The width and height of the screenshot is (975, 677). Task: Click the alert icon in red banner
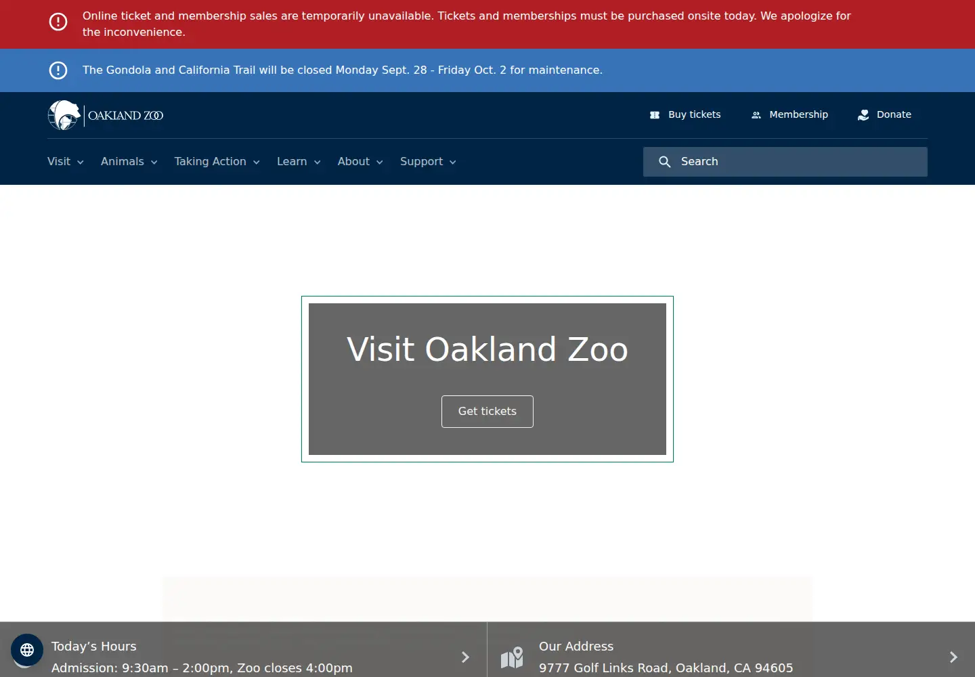tap(58, 22)
